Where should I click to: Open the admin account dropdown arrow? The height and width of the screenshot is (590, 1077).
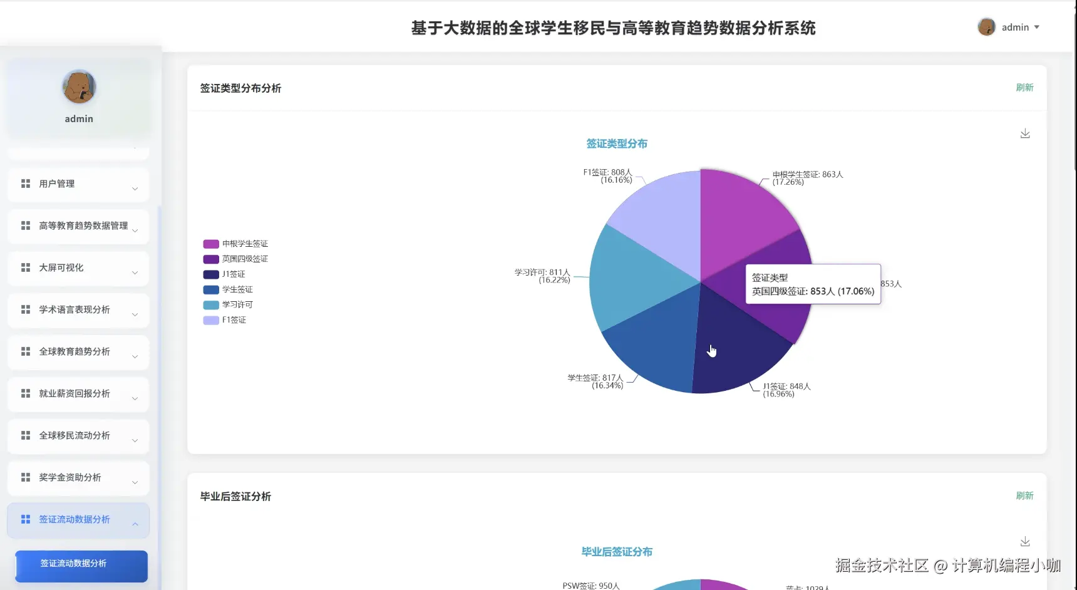click(x=1037, y=27)
